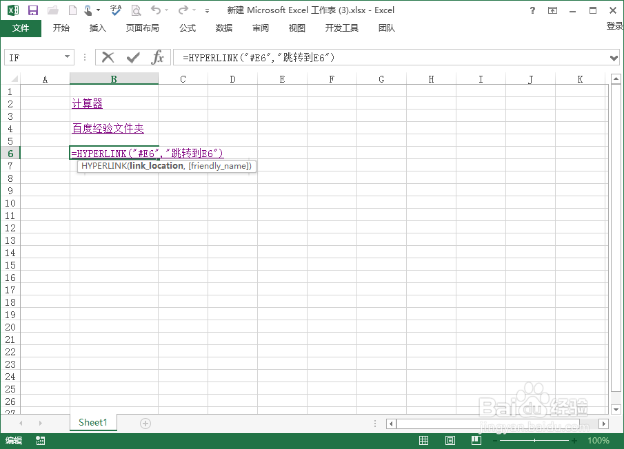Screen dimensions: 624x449
Task: Click the New blank document icon
Action: tap(72, 10)
